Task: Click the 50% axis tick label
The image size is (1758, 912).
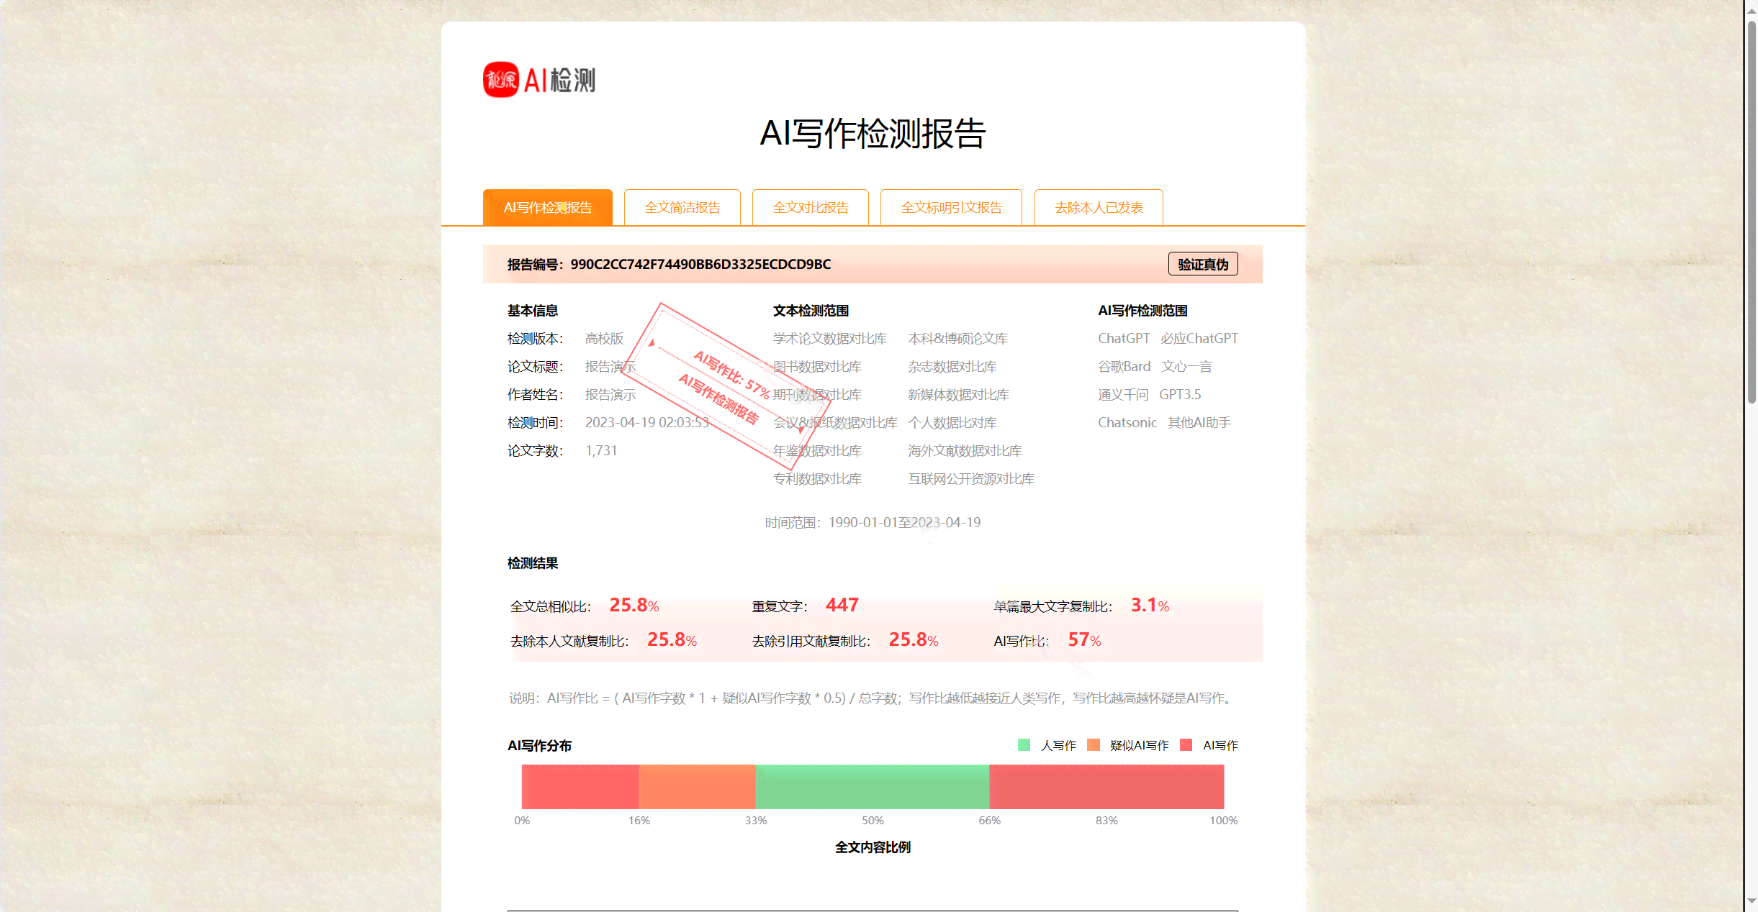Action: click(873, 821)
